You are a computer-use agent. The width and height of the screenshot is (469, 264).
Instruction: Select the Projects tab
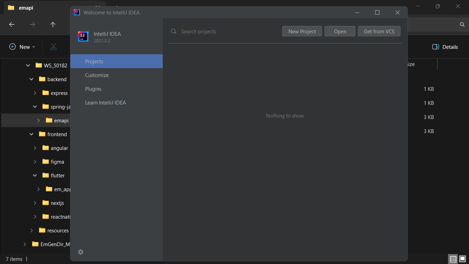click(x=116, y=61)
